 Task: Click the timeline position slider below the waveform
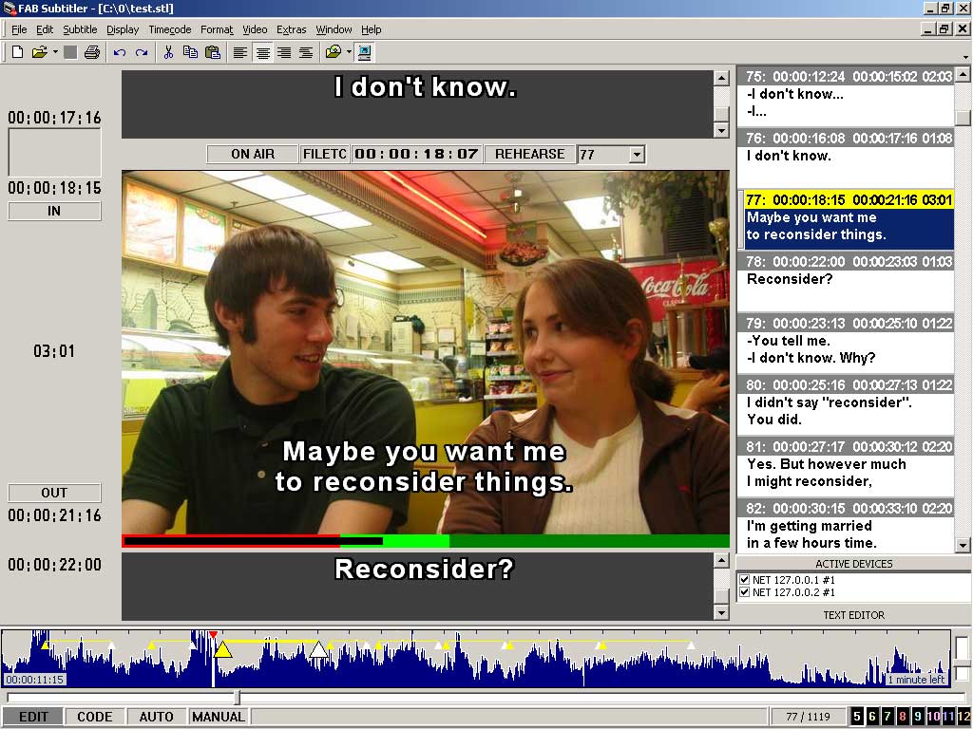tap(238, 698)
